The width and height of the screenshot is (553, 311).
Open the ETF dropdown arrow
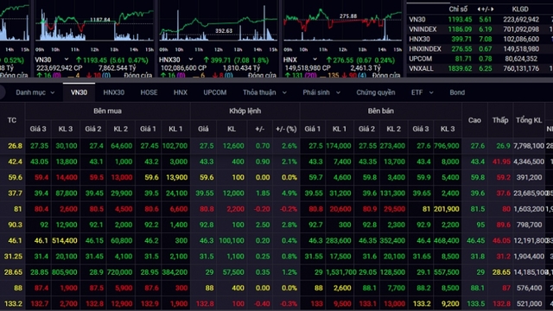pyautogui.click(x=431, y=92)
